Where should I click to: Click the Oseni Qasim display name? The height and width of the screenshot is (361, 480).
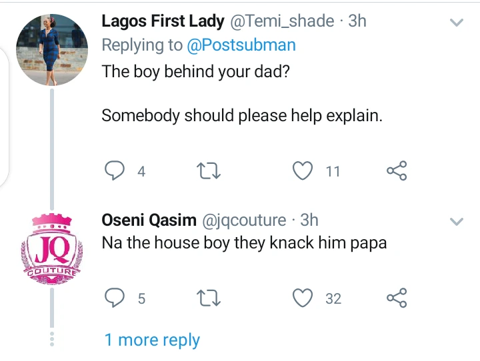click(148, 220)
